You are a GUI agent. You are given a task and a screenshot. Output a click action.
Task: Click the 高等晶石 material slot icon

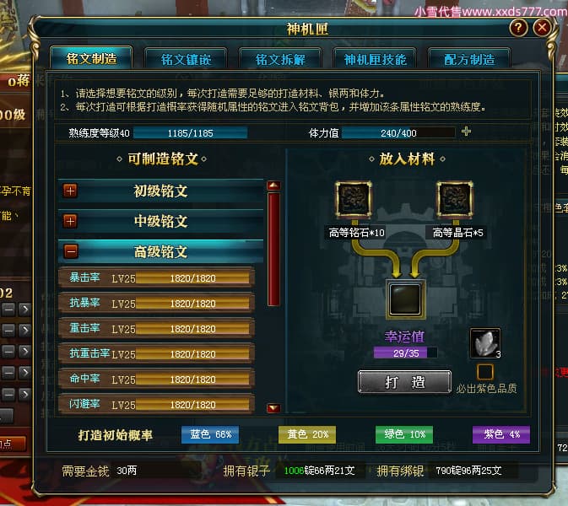(455, 199)
